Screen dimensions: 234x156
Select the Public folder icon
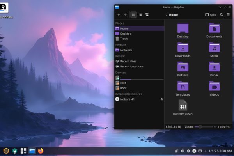point(214,69)
